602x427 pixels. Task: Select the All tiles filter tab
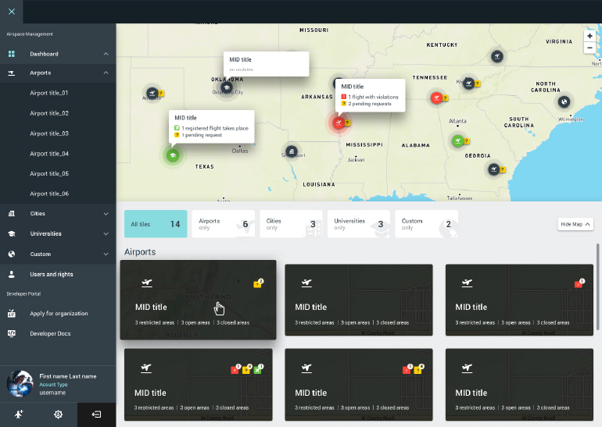pyautogui.click(x=156, y=224)
